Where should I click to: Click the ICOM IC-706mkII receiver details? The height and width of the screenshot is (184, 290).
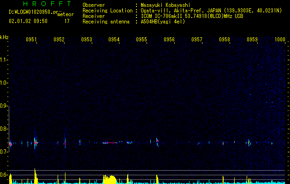click(192, 16)
